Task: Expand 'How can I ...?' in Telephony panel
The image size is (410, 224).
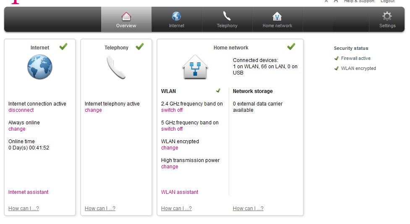Action: tap(100, 209)
